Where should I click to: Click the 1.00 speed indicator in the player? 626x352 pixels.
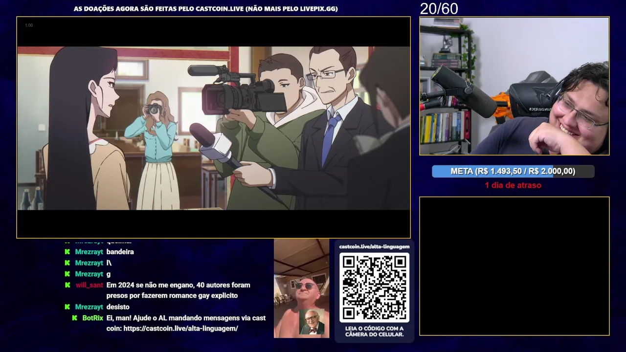(29, 25)
